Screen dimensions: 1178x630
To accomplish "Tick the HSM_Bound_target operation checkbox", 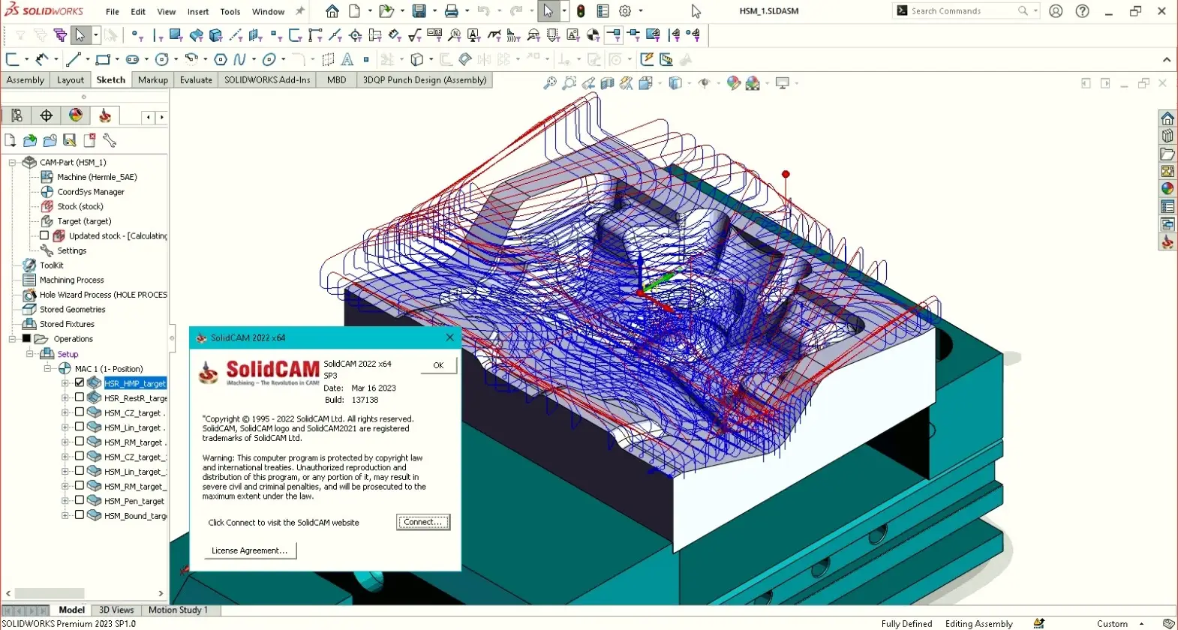I will click(x=80, y=515).
